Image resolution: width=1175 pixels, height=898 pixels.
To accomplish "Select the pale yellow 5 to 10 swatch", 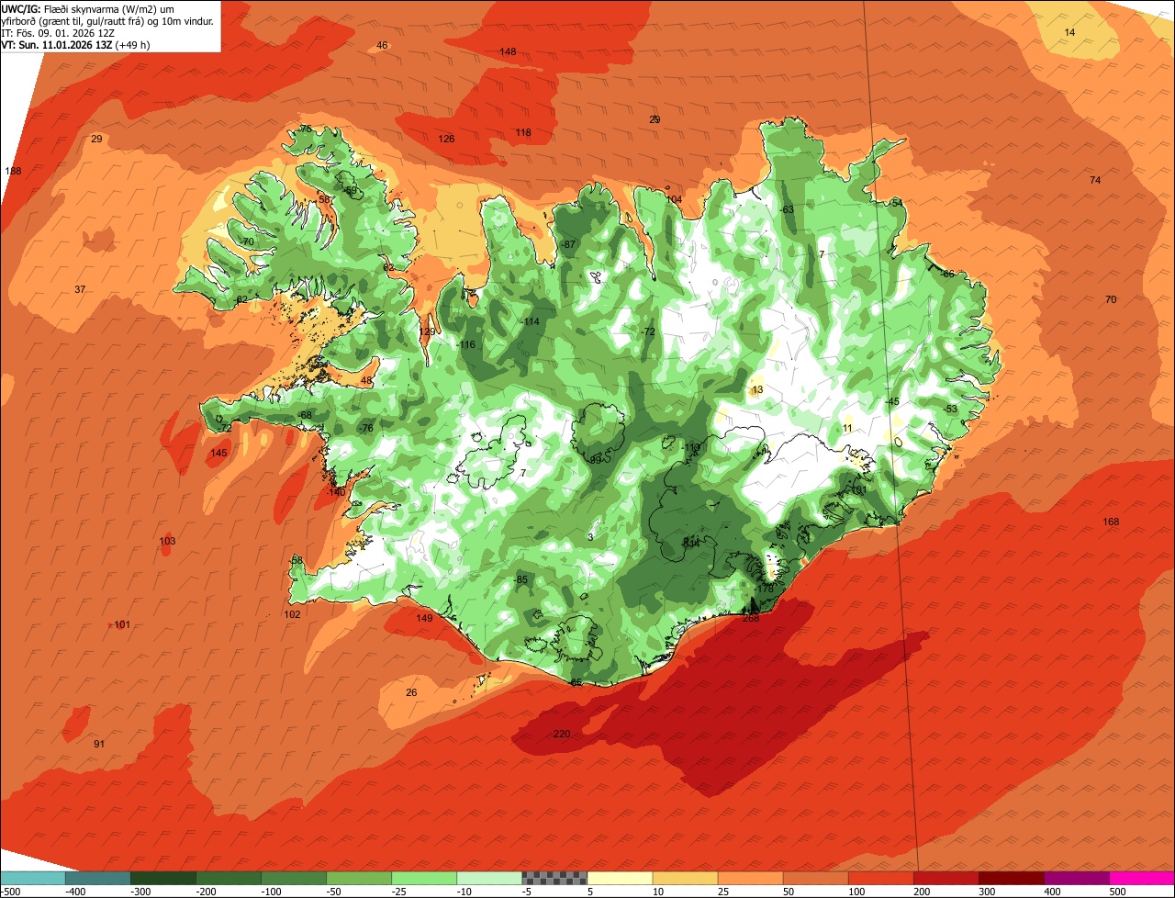I will pyautogui.click(x=620, y=878).
